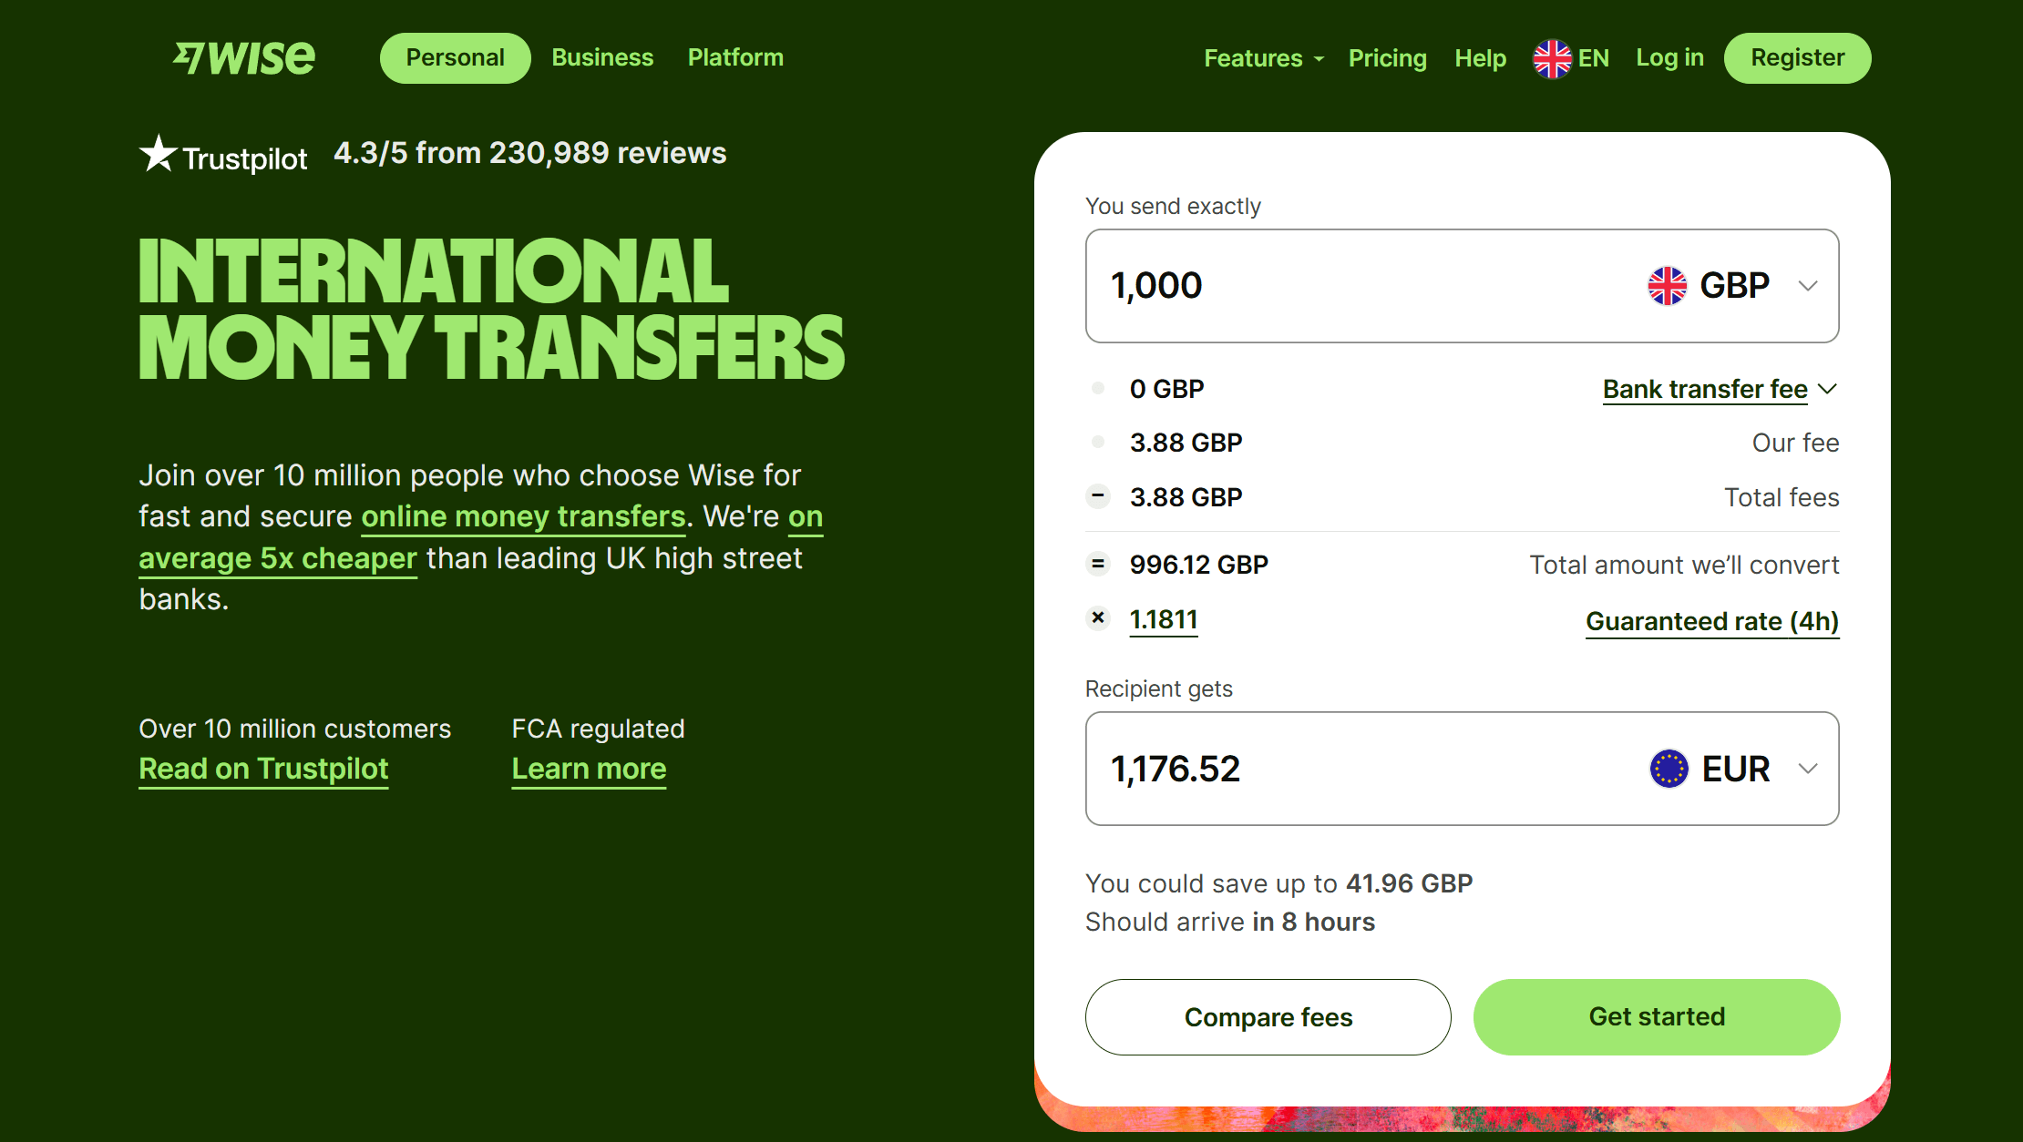Toggle the Personal account type

point(455,57)
